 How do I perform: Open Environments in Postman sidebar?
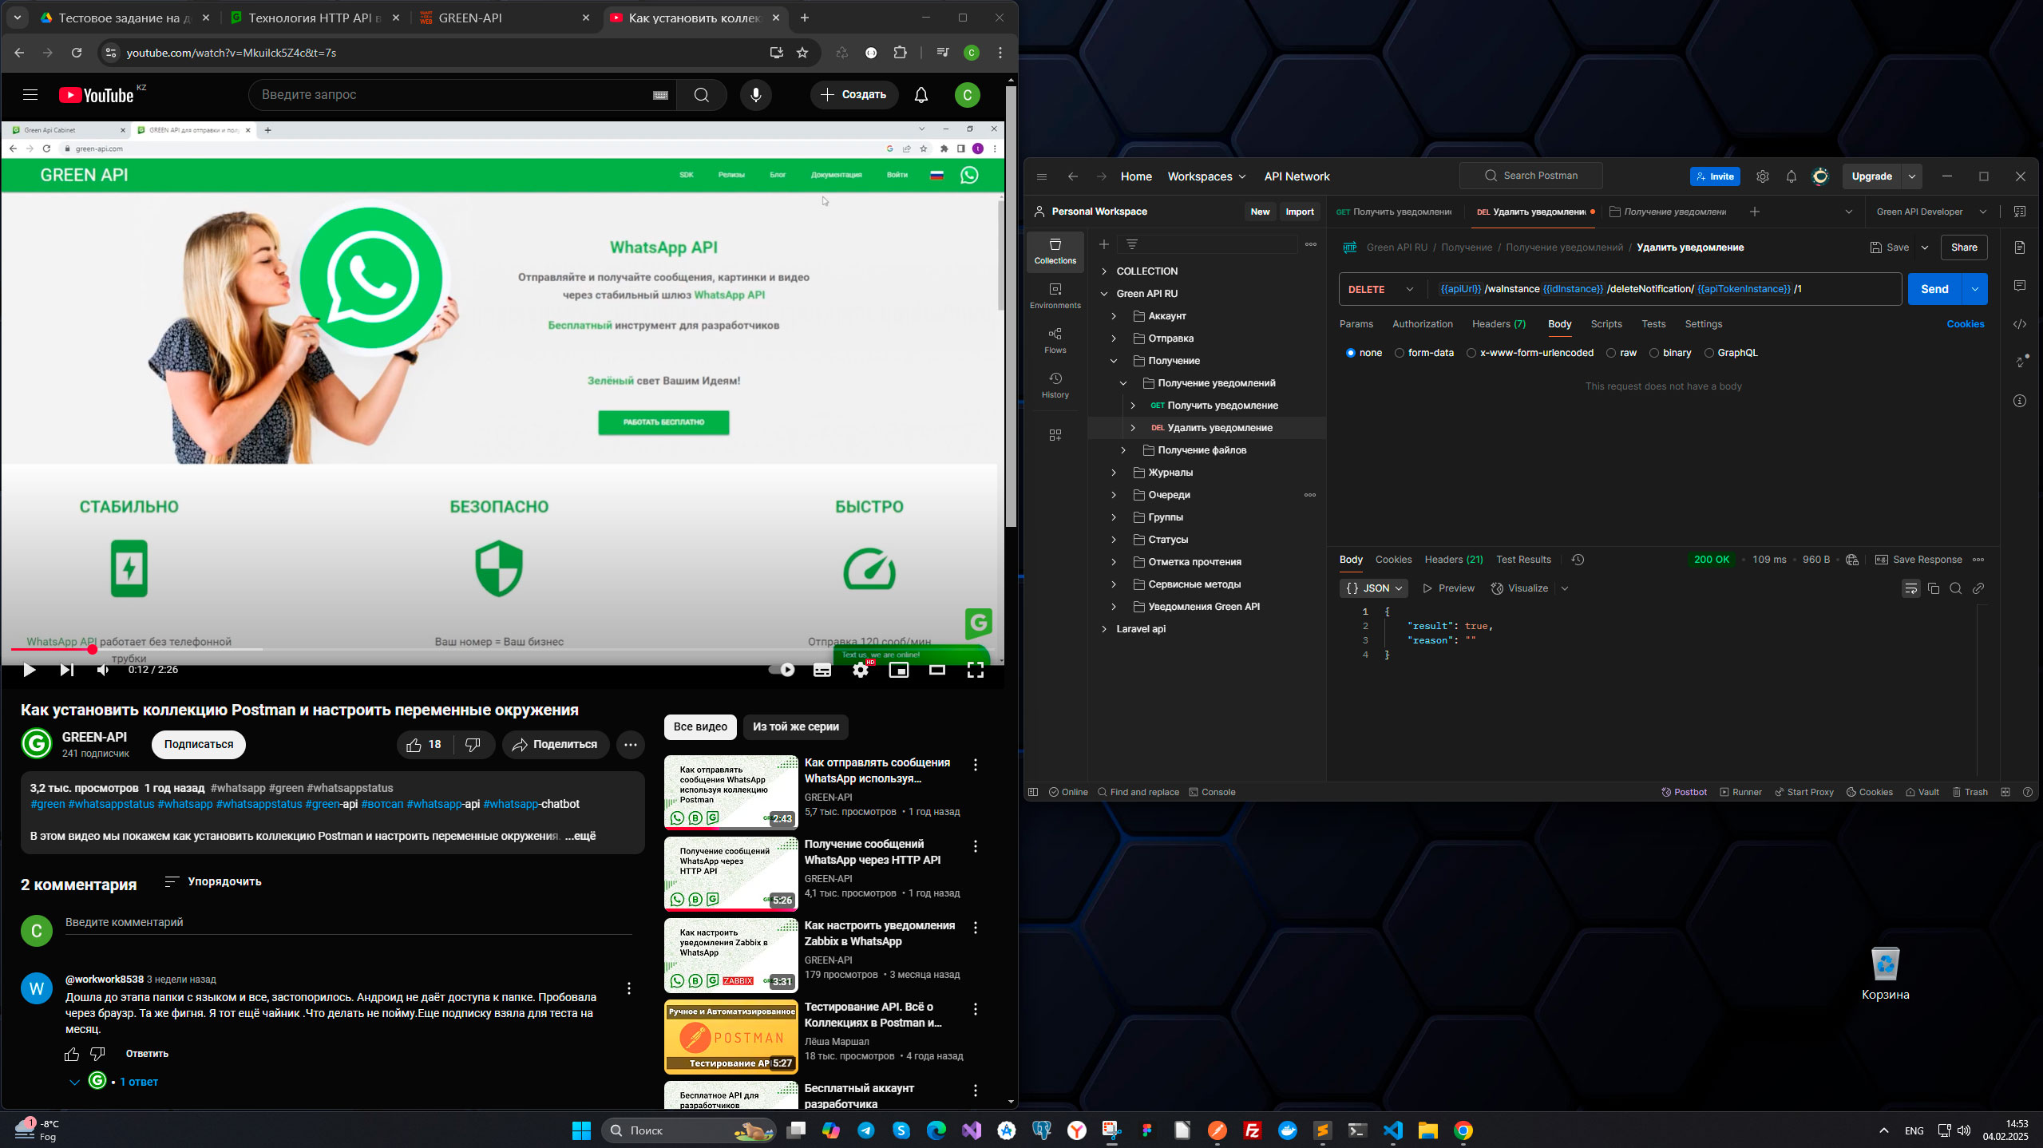click(x=1055, y=295)
